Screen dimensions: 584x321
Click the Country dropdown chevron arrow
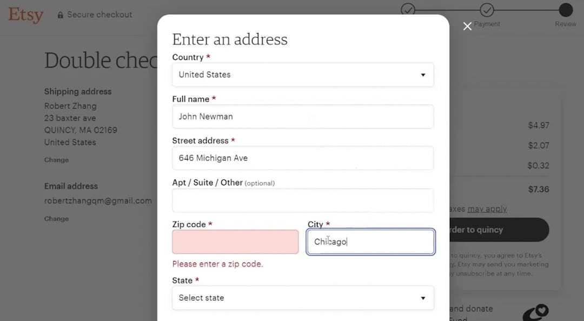pos(423,75)
